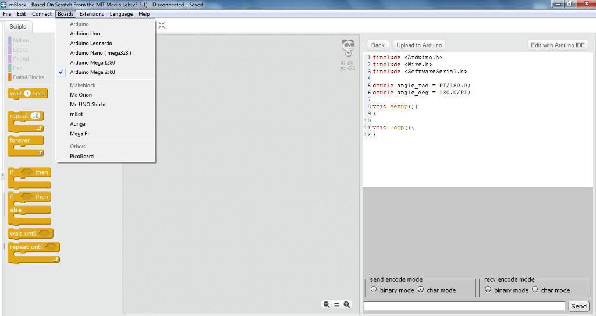Click code line double angle_rad
Viewport: 596px width, 316px height.
[421, 86]
